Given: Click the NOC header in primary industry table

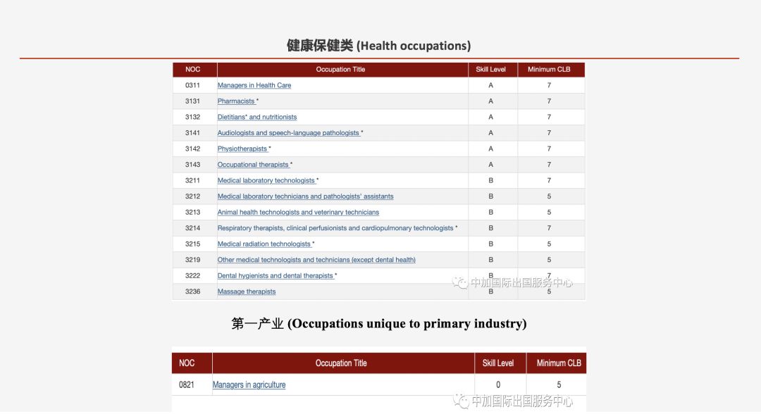Looking at the screenshot, I should point(187,363).
